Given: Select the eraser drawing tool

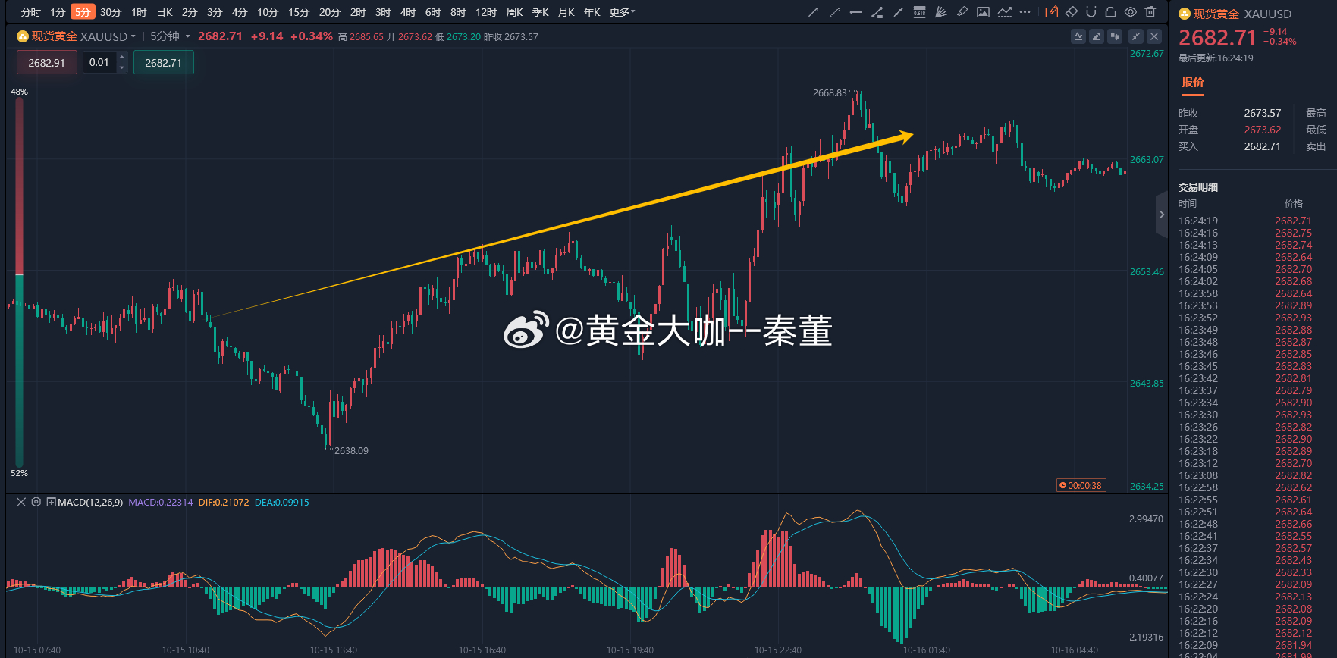Looking at the screenshot, I should [x=1072, y=12].
